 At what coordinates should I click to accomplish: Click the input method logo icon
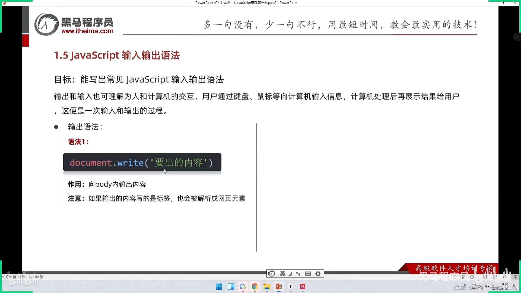tap(272, 274)
